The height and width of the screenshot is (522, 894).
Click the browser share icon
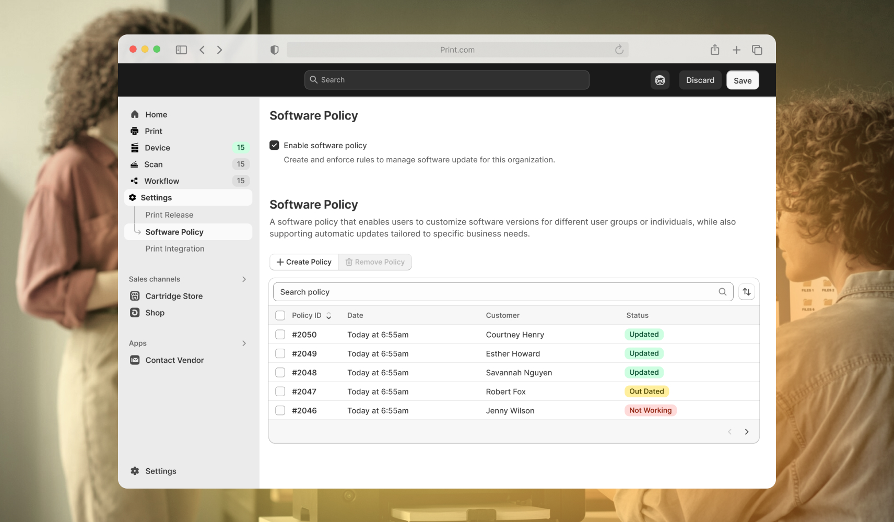[x=715, y=50]
